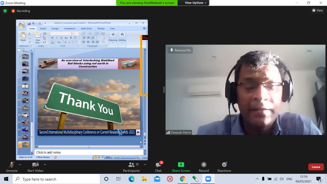Click the divider handle between shared screen and video
Screen dimensions: 327x184
pyautogui.click(x=164, y=89)
